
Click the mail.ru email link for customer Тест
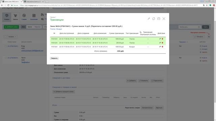[x=26, y=62]
